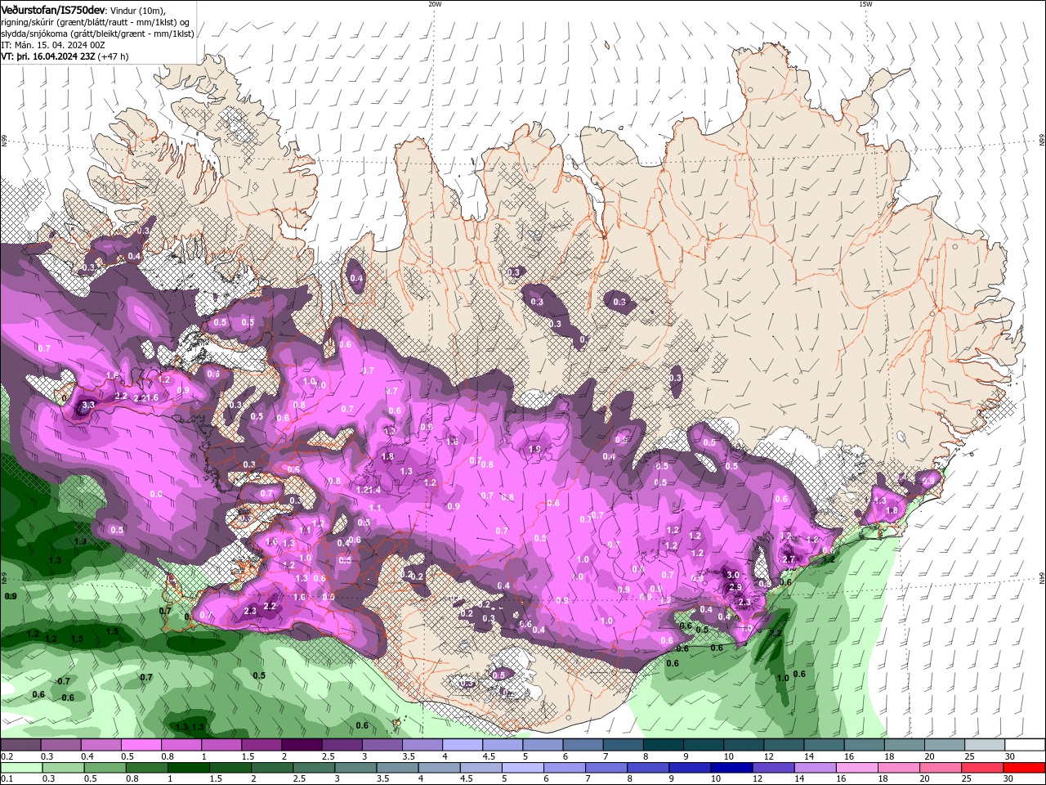Click the royal blue 9 rain legend swatch
Screen dimensions: 1046x785
click(690, 768)
